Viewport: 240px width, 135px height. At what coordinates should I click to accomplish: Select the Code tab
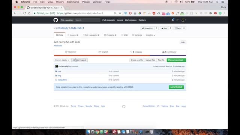60,35
